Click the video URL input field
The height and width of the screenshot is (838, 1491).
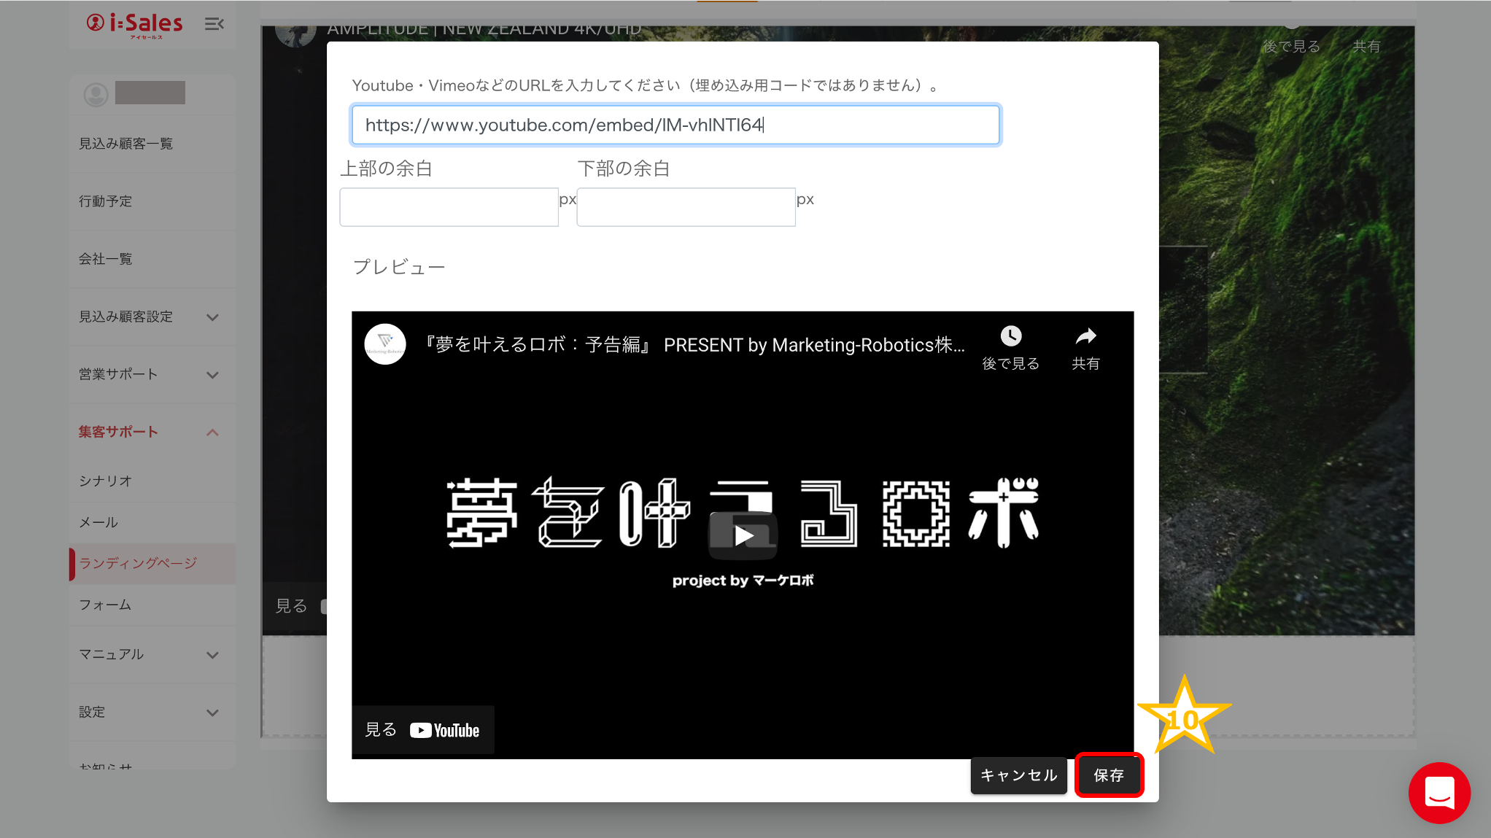tap(675, 125)
